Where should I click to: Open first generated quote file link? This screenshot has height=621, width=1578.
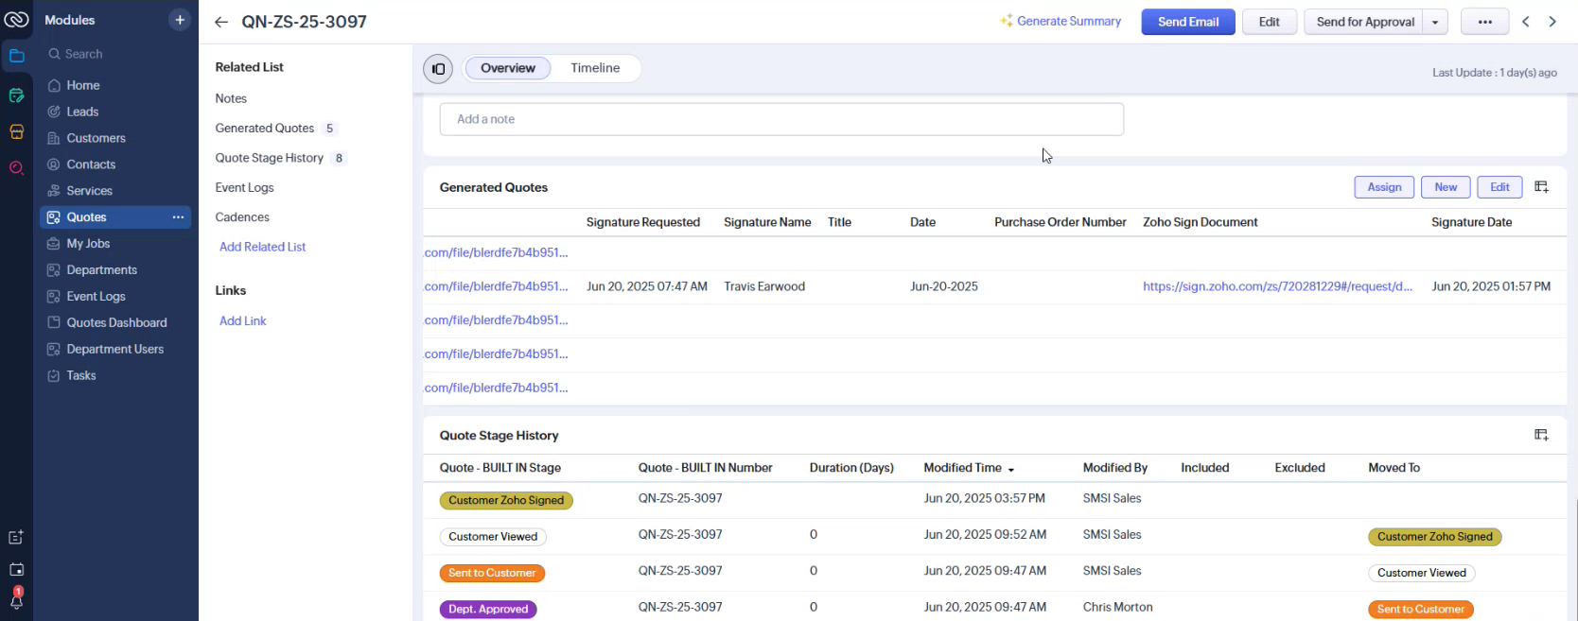pyautogui.click(x=496, y=252)
